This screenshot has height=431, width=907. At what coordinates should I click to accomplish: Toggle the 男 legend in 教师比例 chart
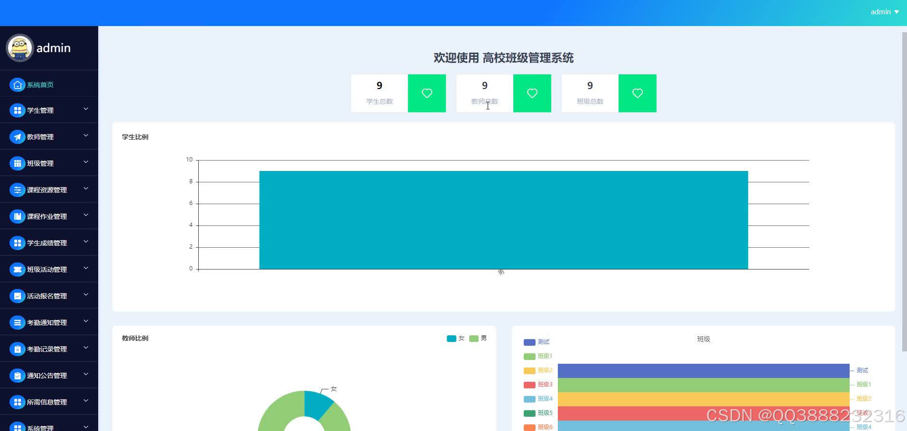478,338
